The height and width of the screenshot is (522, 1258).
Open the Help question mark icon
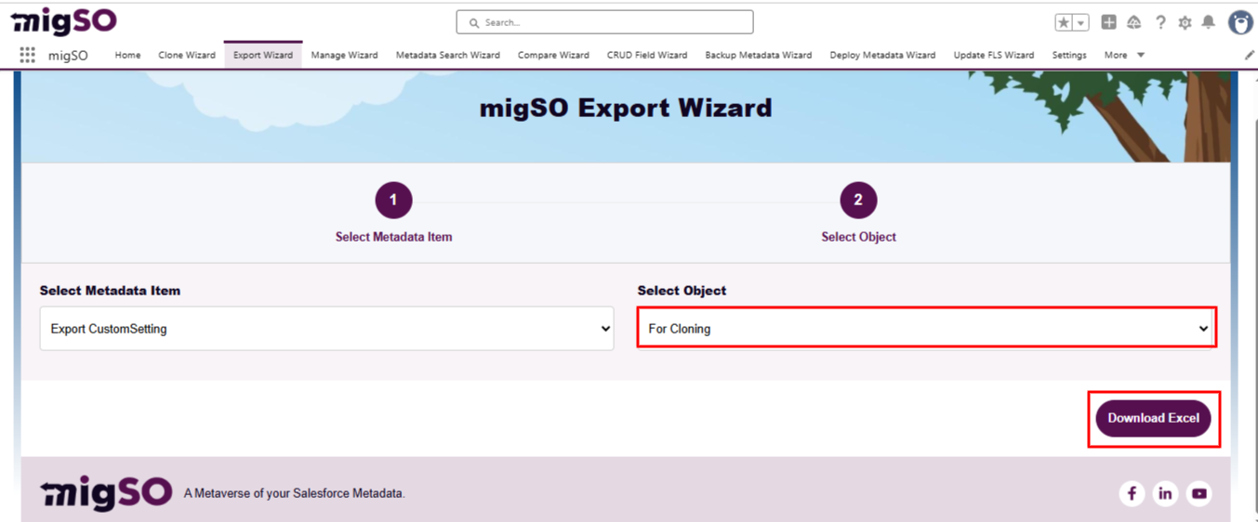coord(1160,22)
